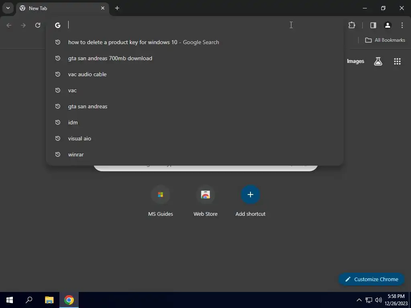Open the taskbar search magnifier
This screenshot has width=411, height=308.
(x=29, y=300)
